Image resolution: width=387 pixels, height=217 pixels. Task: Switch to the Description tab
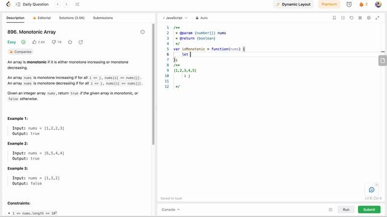[x=15, y=18]
